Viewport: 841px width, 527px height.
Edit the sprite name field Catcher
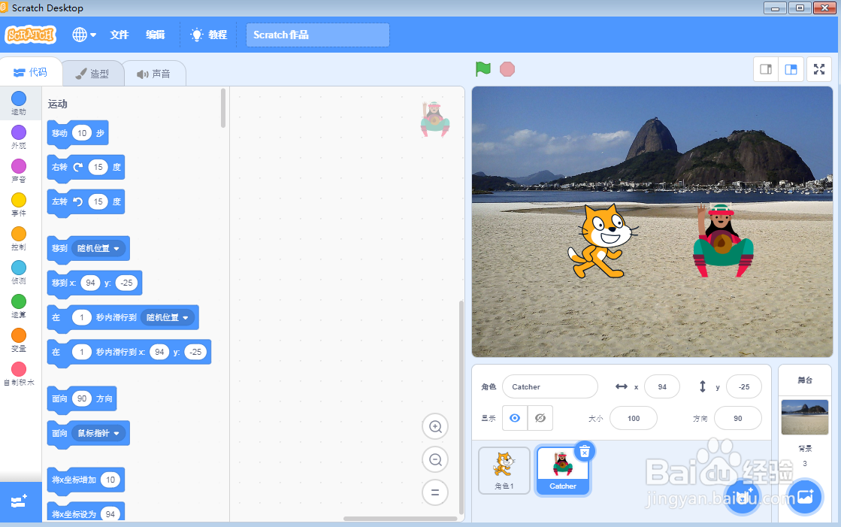549,386
